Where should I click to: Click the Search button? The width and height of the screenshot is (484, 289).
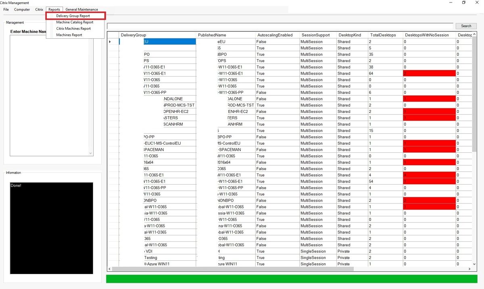click(x=466, y=26)
